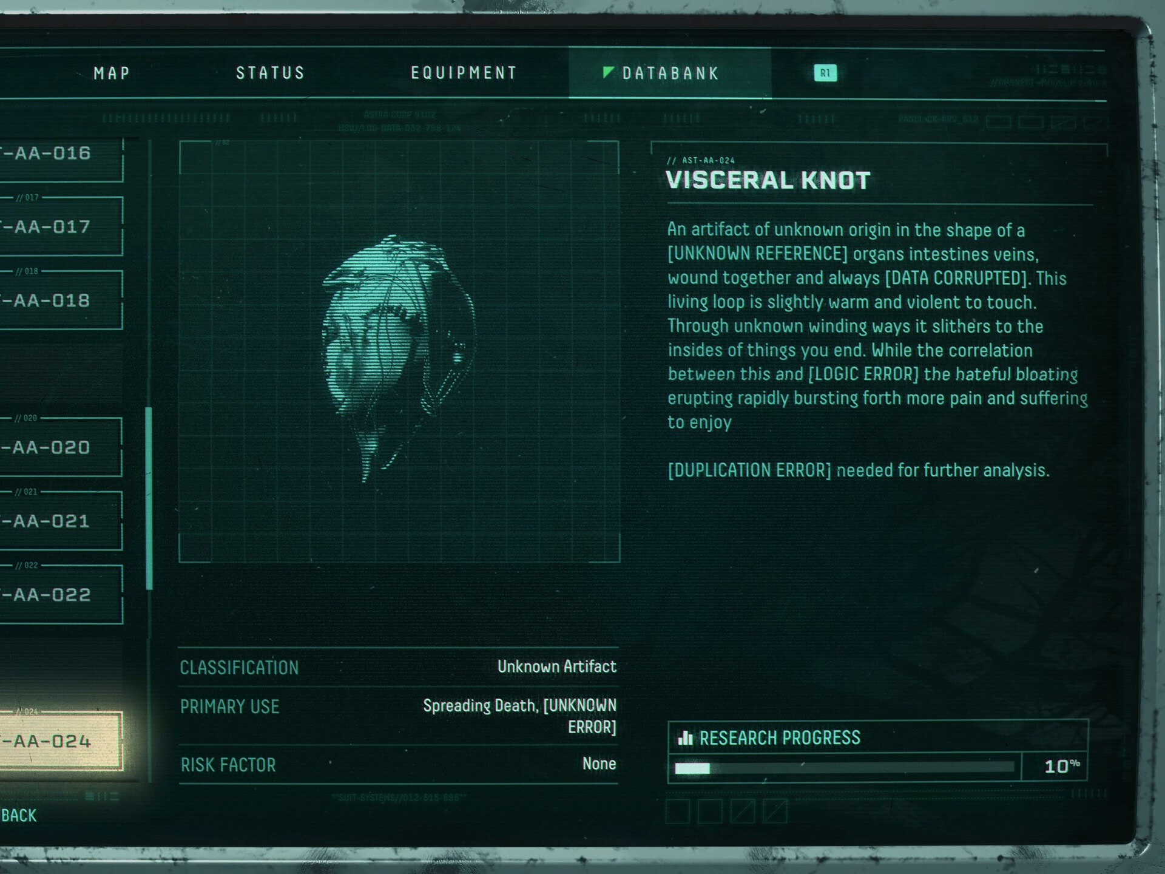Click the CLASSIFICATION row
The width and height of the screenshot is (1165, 874).
[x=398, y=667]
